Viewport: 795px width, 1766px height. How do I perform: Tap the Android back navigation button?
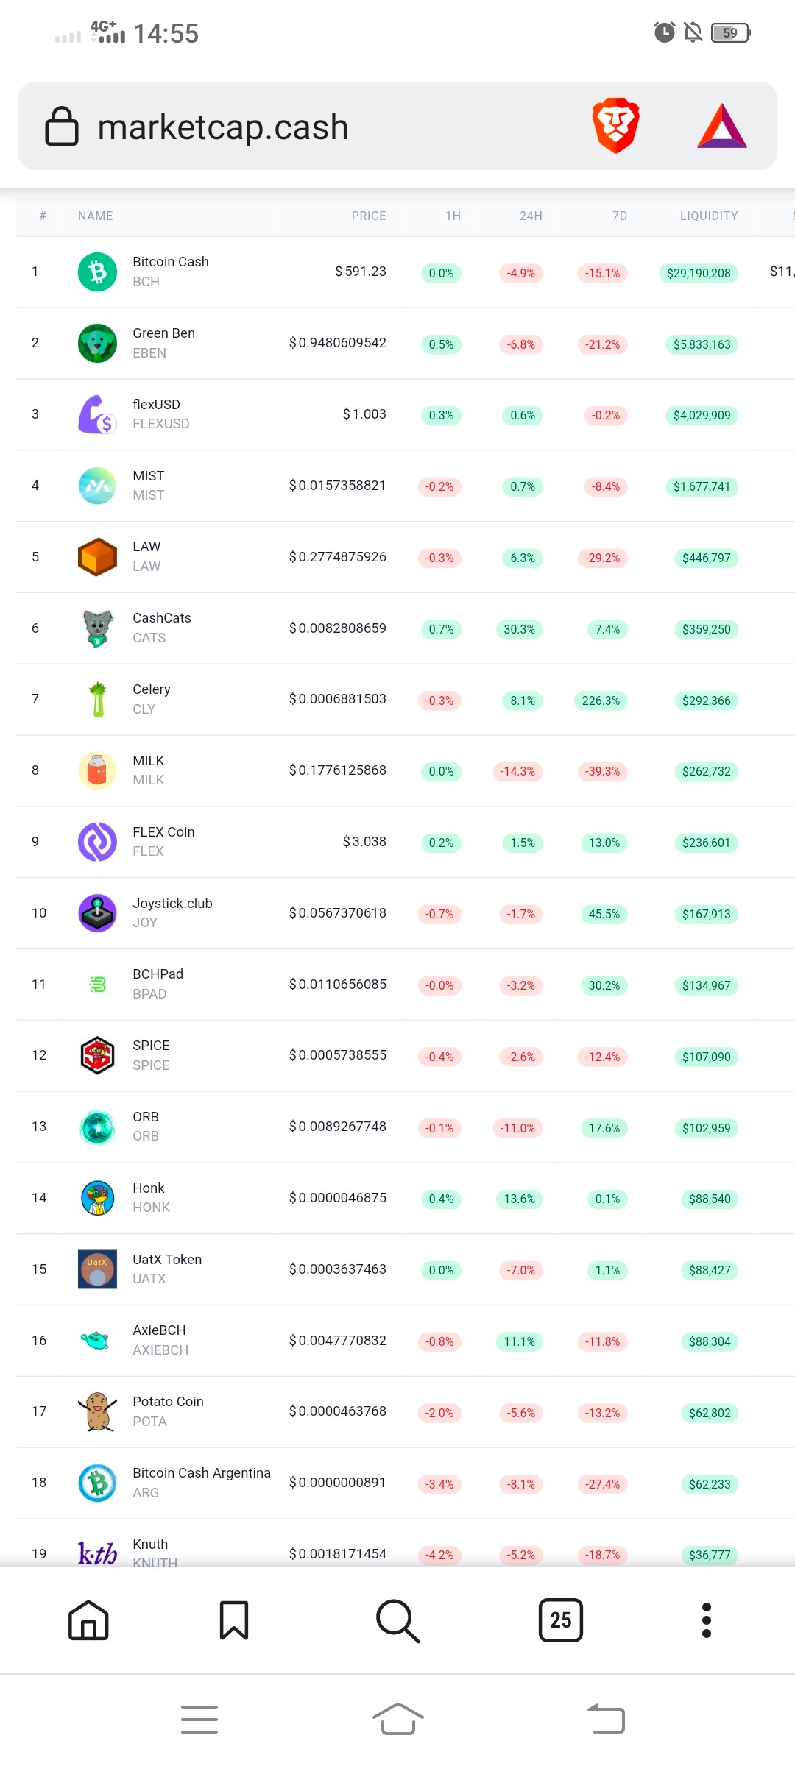606,1720
